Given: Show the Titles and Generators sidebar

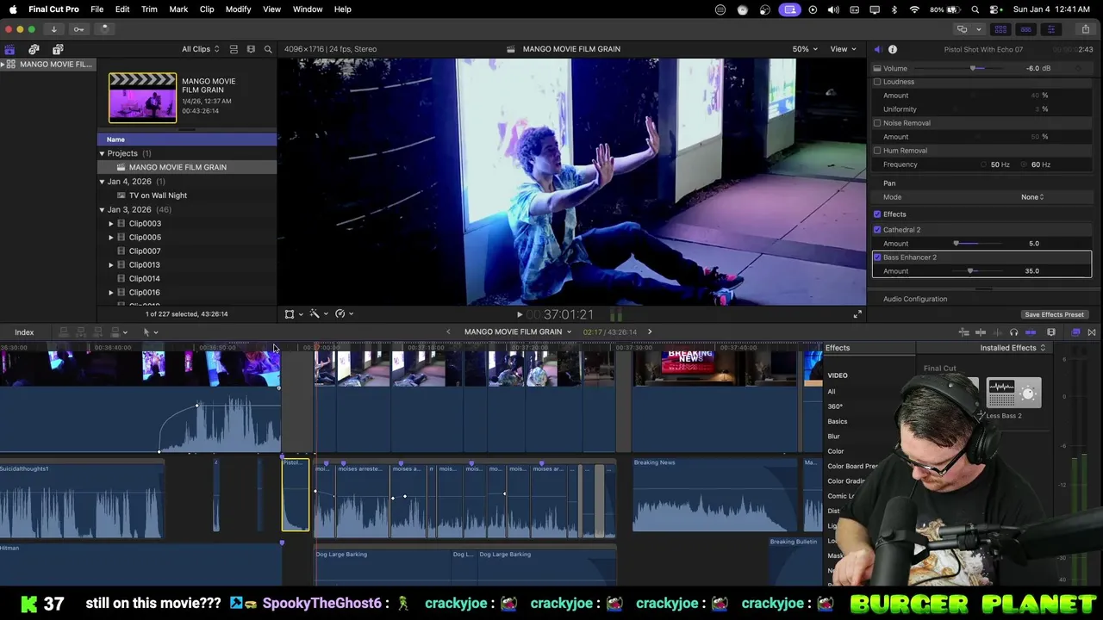Looking at the screenshot, I should coord(58,49).
